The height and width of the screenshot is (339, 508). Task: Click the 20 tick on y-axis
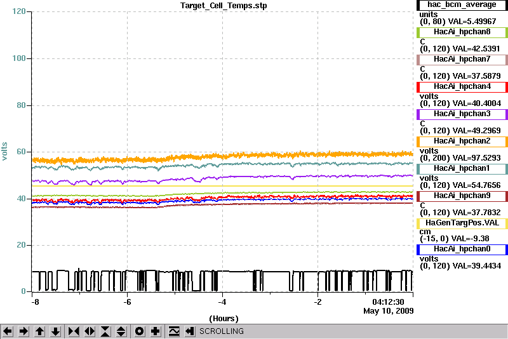(21, 245)
